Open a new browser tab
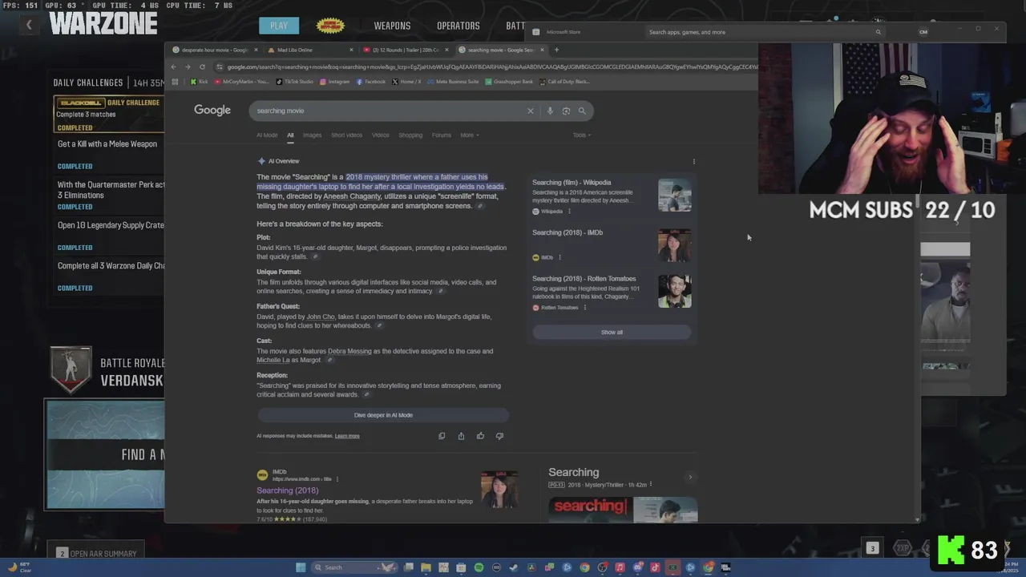This screenshot has width=1026, height=577. tap(556, 50)
